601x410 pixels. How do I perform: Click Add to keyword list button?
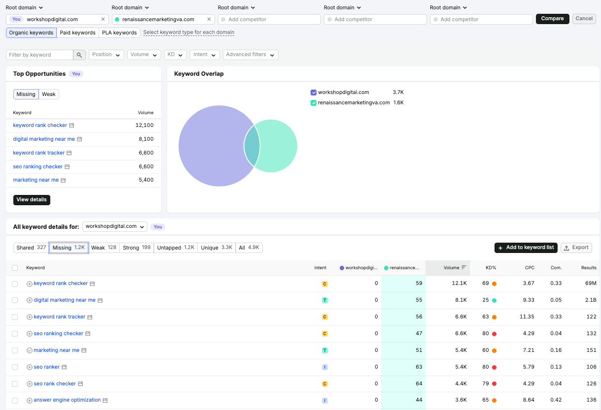tap(526, 248)
